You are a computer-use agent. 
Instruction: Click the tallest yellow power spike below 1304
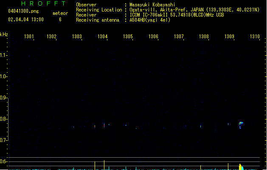pyautogui.click(x=104, y=165)
